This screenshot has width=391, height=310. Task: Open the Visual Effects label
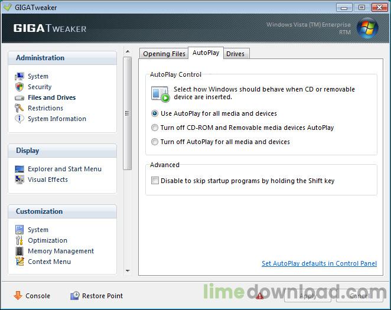48,180
